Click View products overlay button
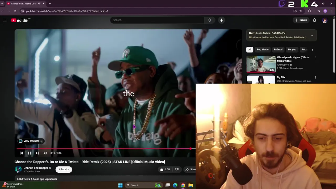 pos(29,141)
